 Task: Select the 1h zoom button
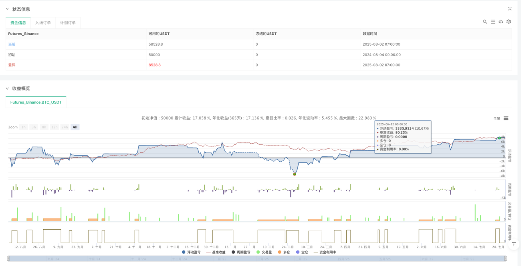click(24, 127)
